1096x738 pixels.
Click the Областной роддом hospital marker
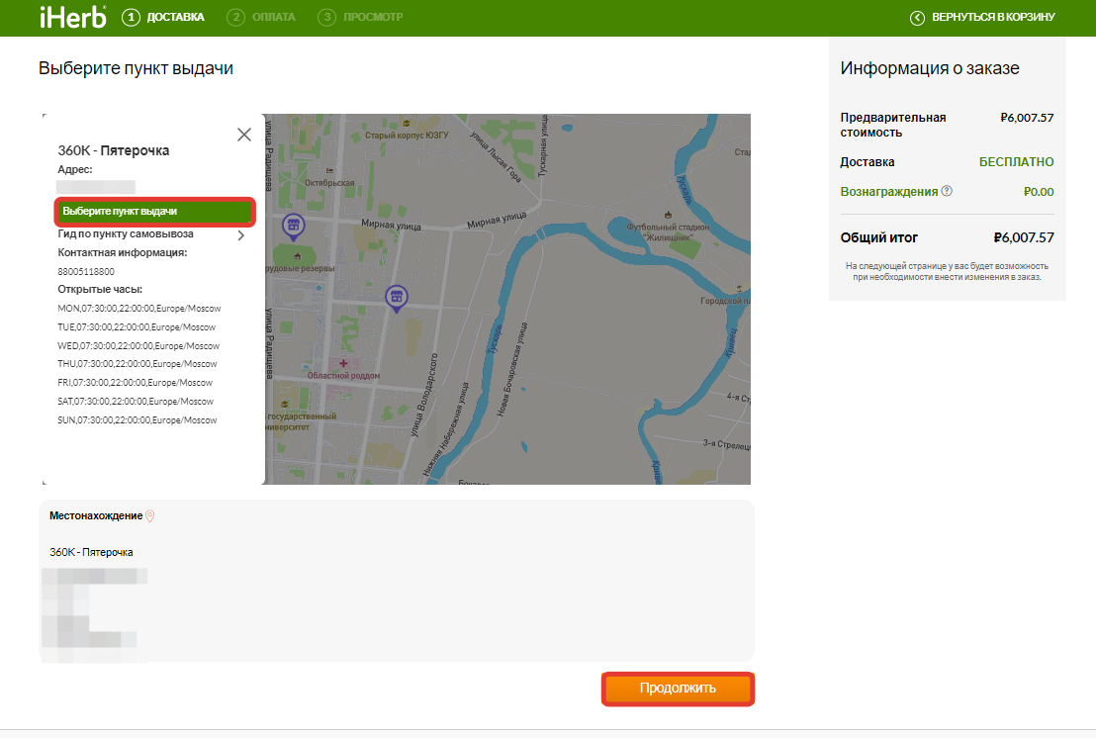[343, 363]
